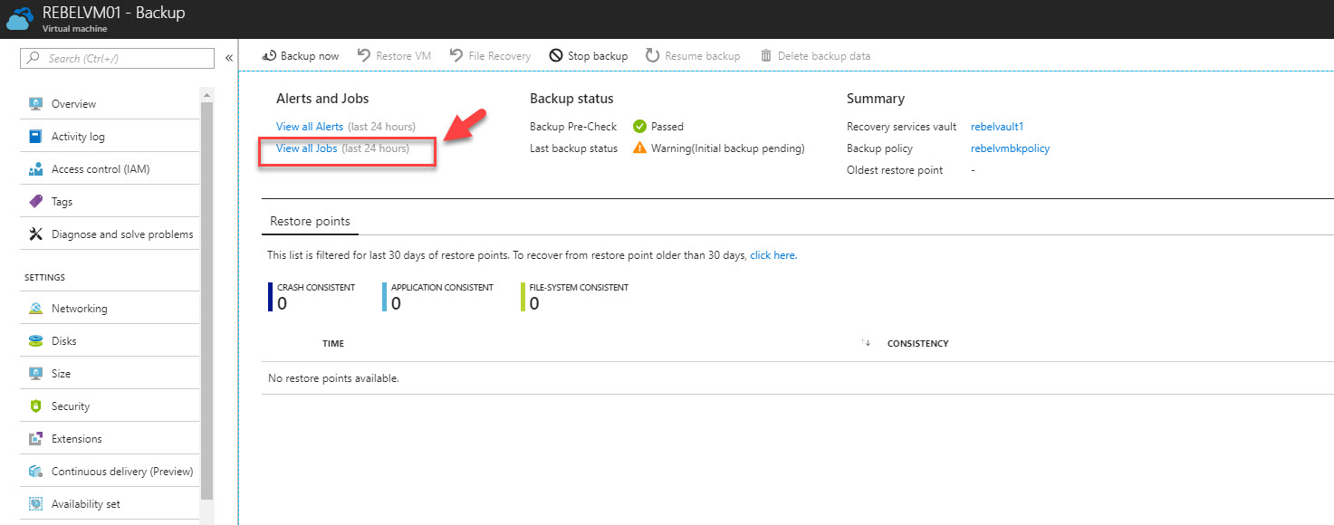
Task: Click the Stop backup icon
Action: pos(556,56)
